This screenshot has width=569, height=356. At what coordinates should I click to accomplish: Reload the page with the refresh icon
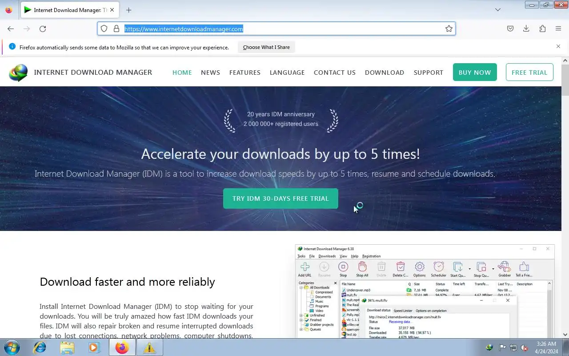[43, 28]
